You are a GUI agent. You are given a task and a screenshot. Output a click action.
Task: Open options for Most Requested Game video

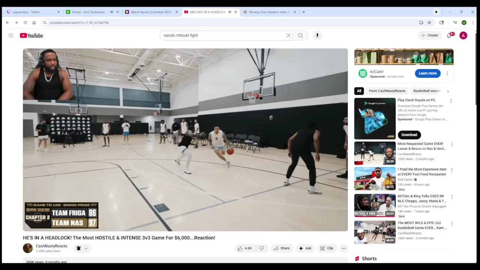click(451, 144)
